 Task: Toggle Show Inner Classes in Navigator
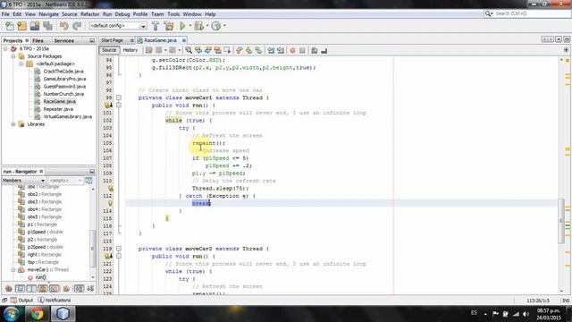(x=55, y=289)
